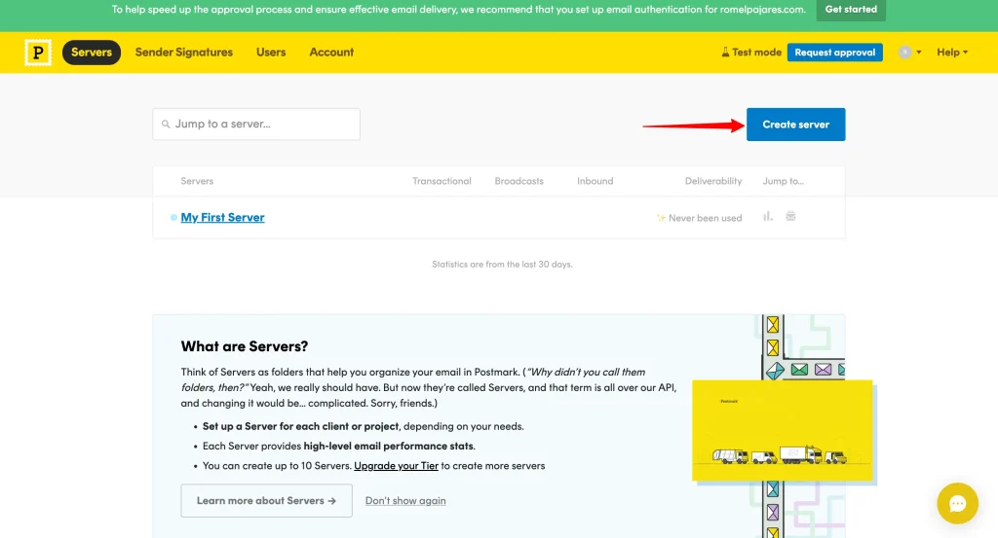Click the Upgrade your Tier link
998x538 pixels.
coord(396,466)
